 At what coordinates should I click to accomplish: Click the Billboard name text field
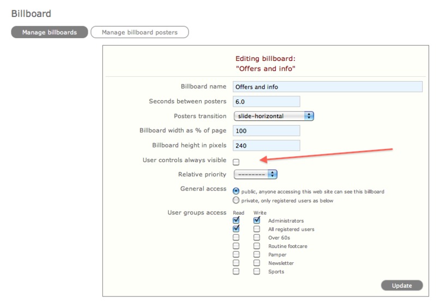point(328,87)
